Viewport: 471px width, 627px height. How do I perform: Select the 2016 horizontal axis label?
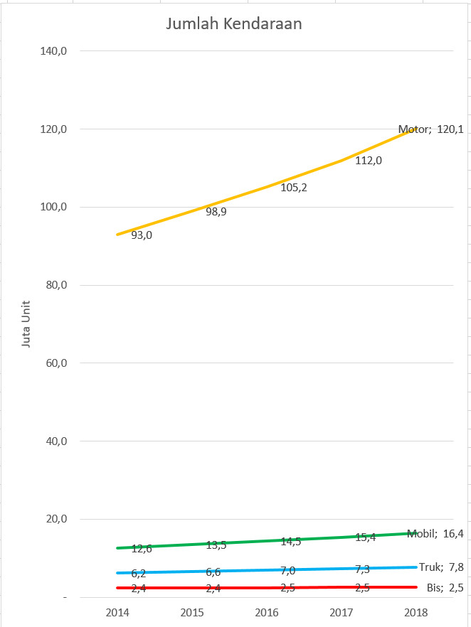(267, 613)
